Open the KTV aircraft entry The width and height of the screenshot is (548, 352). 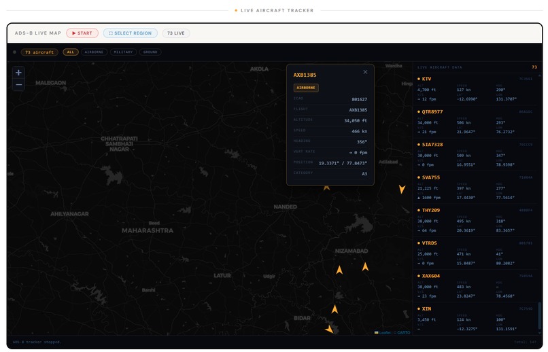(475, 89)
